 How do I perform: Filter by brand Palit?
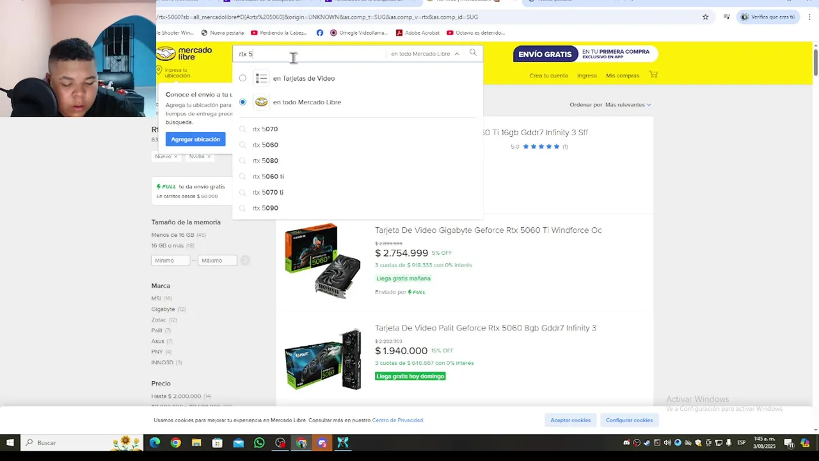(161, 330)
